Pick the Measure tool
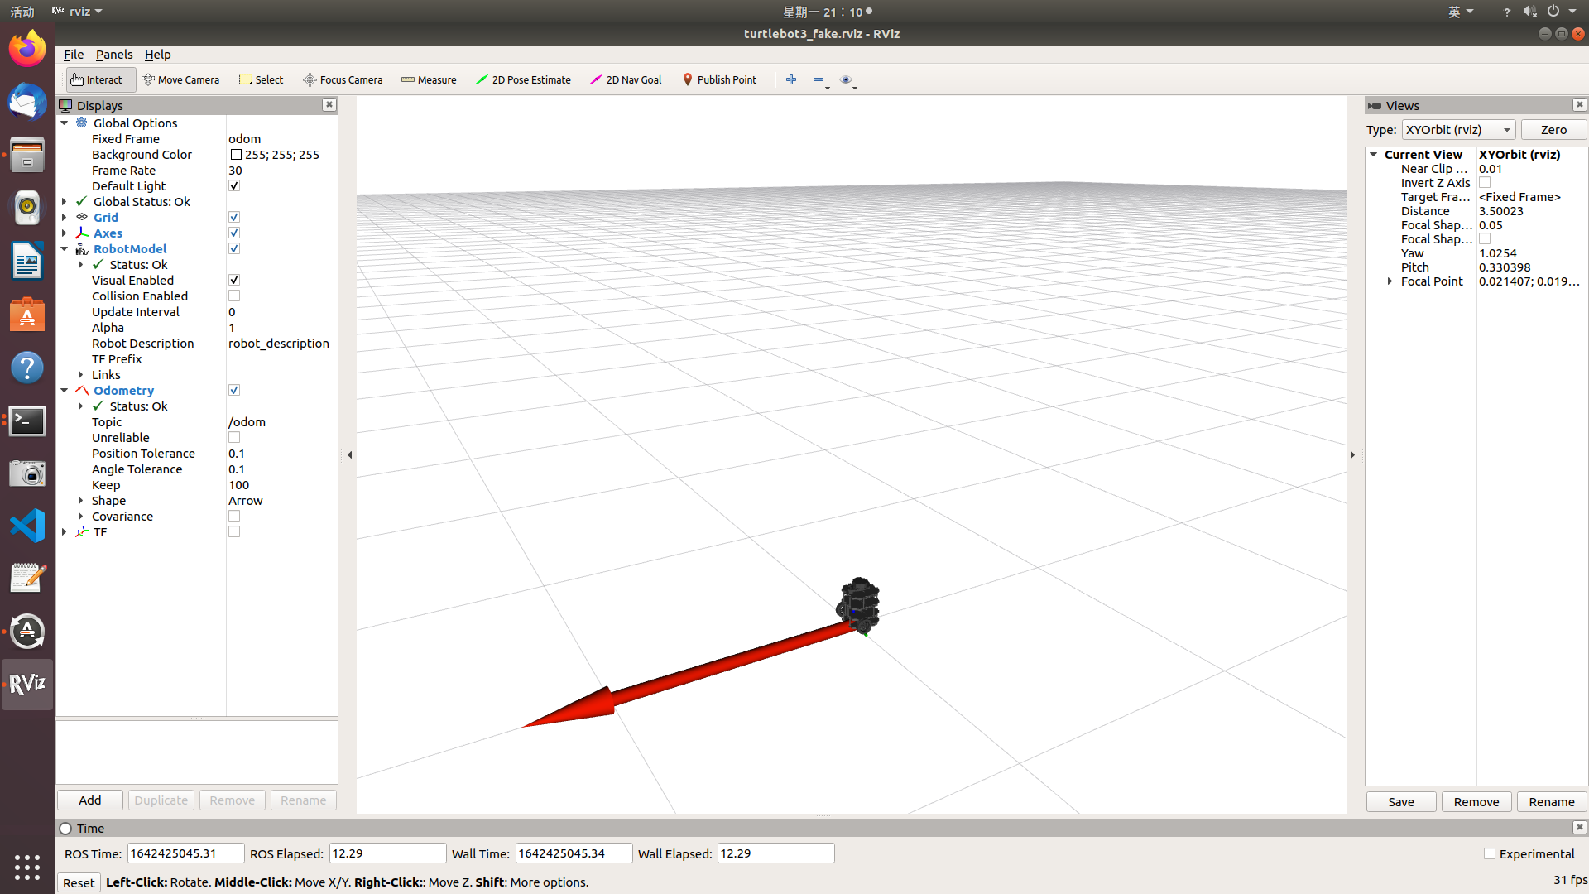The width and height of the screenshot is (1589, 894). (x=429, y=79)
